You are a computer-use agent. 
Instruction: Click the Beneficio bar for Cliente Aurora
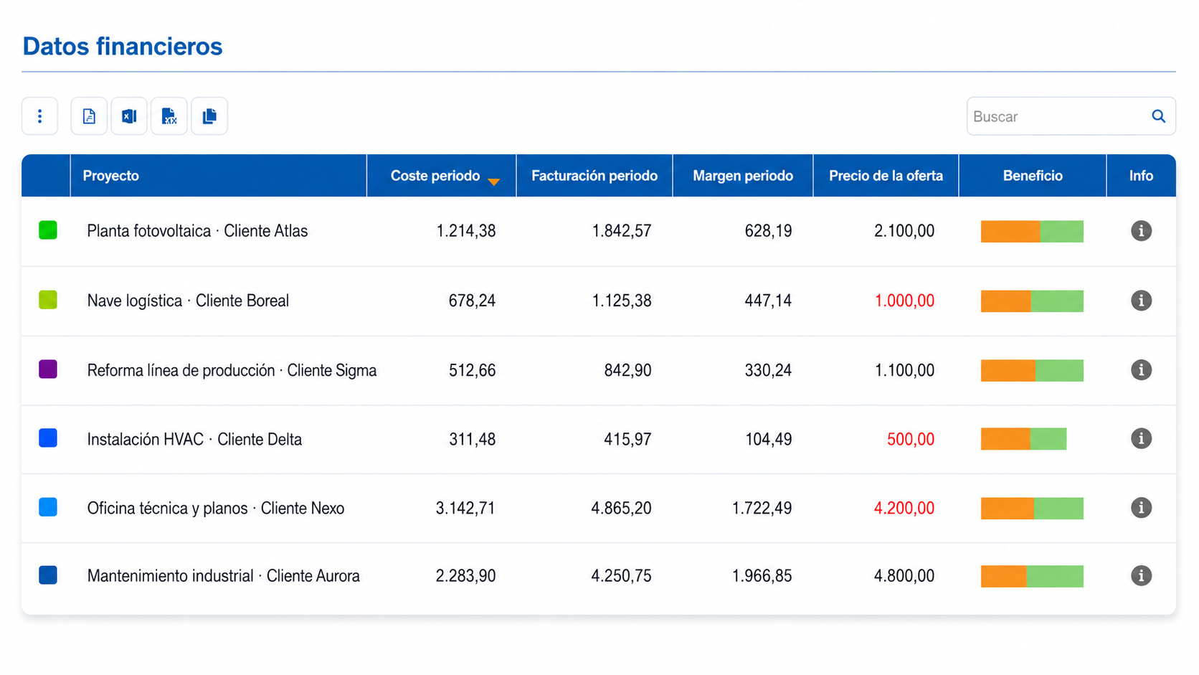[x=1032, y=576]
